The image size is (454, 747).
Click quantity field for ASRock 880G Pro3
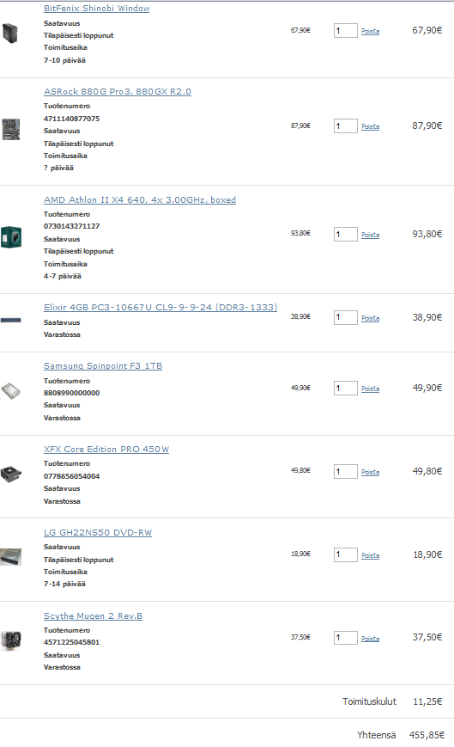pos(346,126)
